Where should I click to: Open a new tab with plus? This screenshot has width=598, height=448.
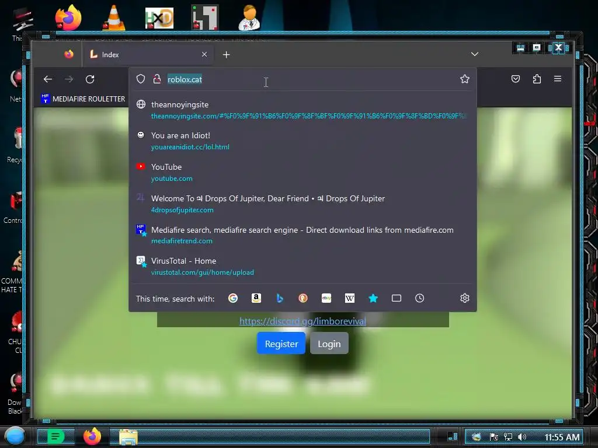pyautogui.click(x=226, y=55)
